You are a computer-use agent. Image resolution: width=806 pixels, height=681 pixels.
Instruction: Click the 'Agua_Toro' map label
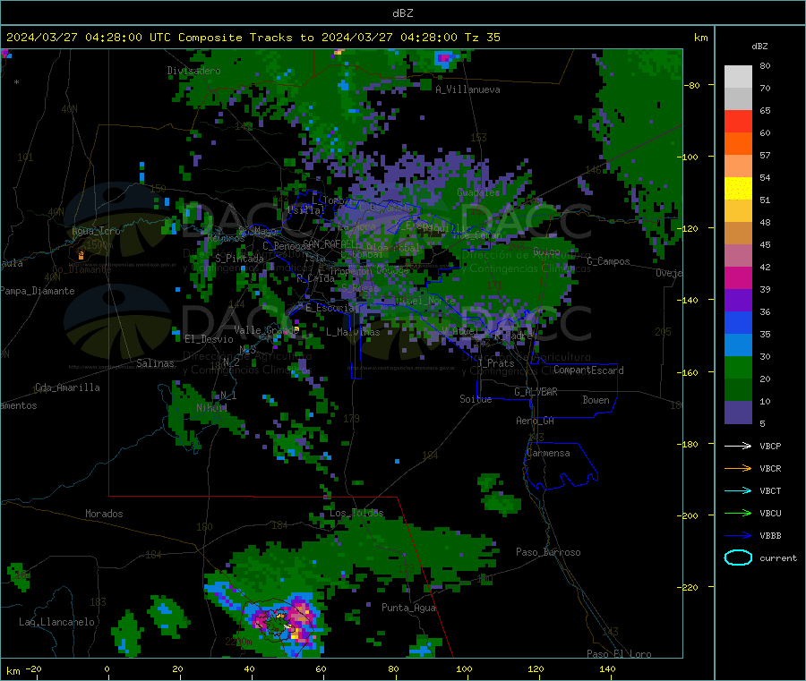96,231
